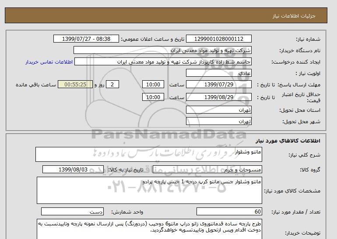Click the تاریخ و ساعت اعلان عمومی label
Screen dimensions: 337x239
click(153, 39)
